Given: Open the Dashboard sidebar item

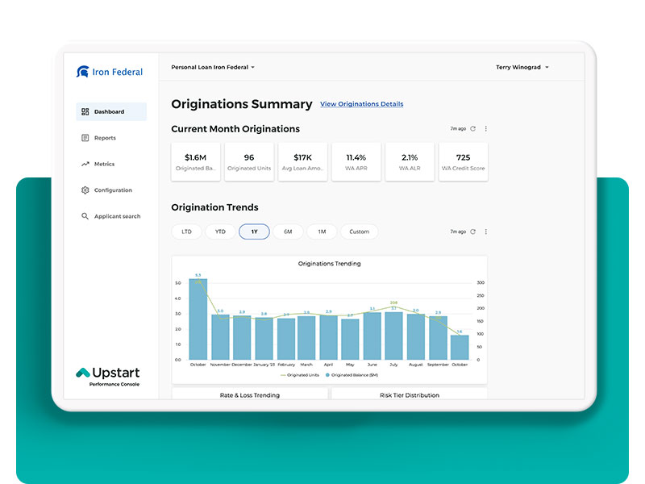Looking at the screenshot, I should click(x=111, y=111).
